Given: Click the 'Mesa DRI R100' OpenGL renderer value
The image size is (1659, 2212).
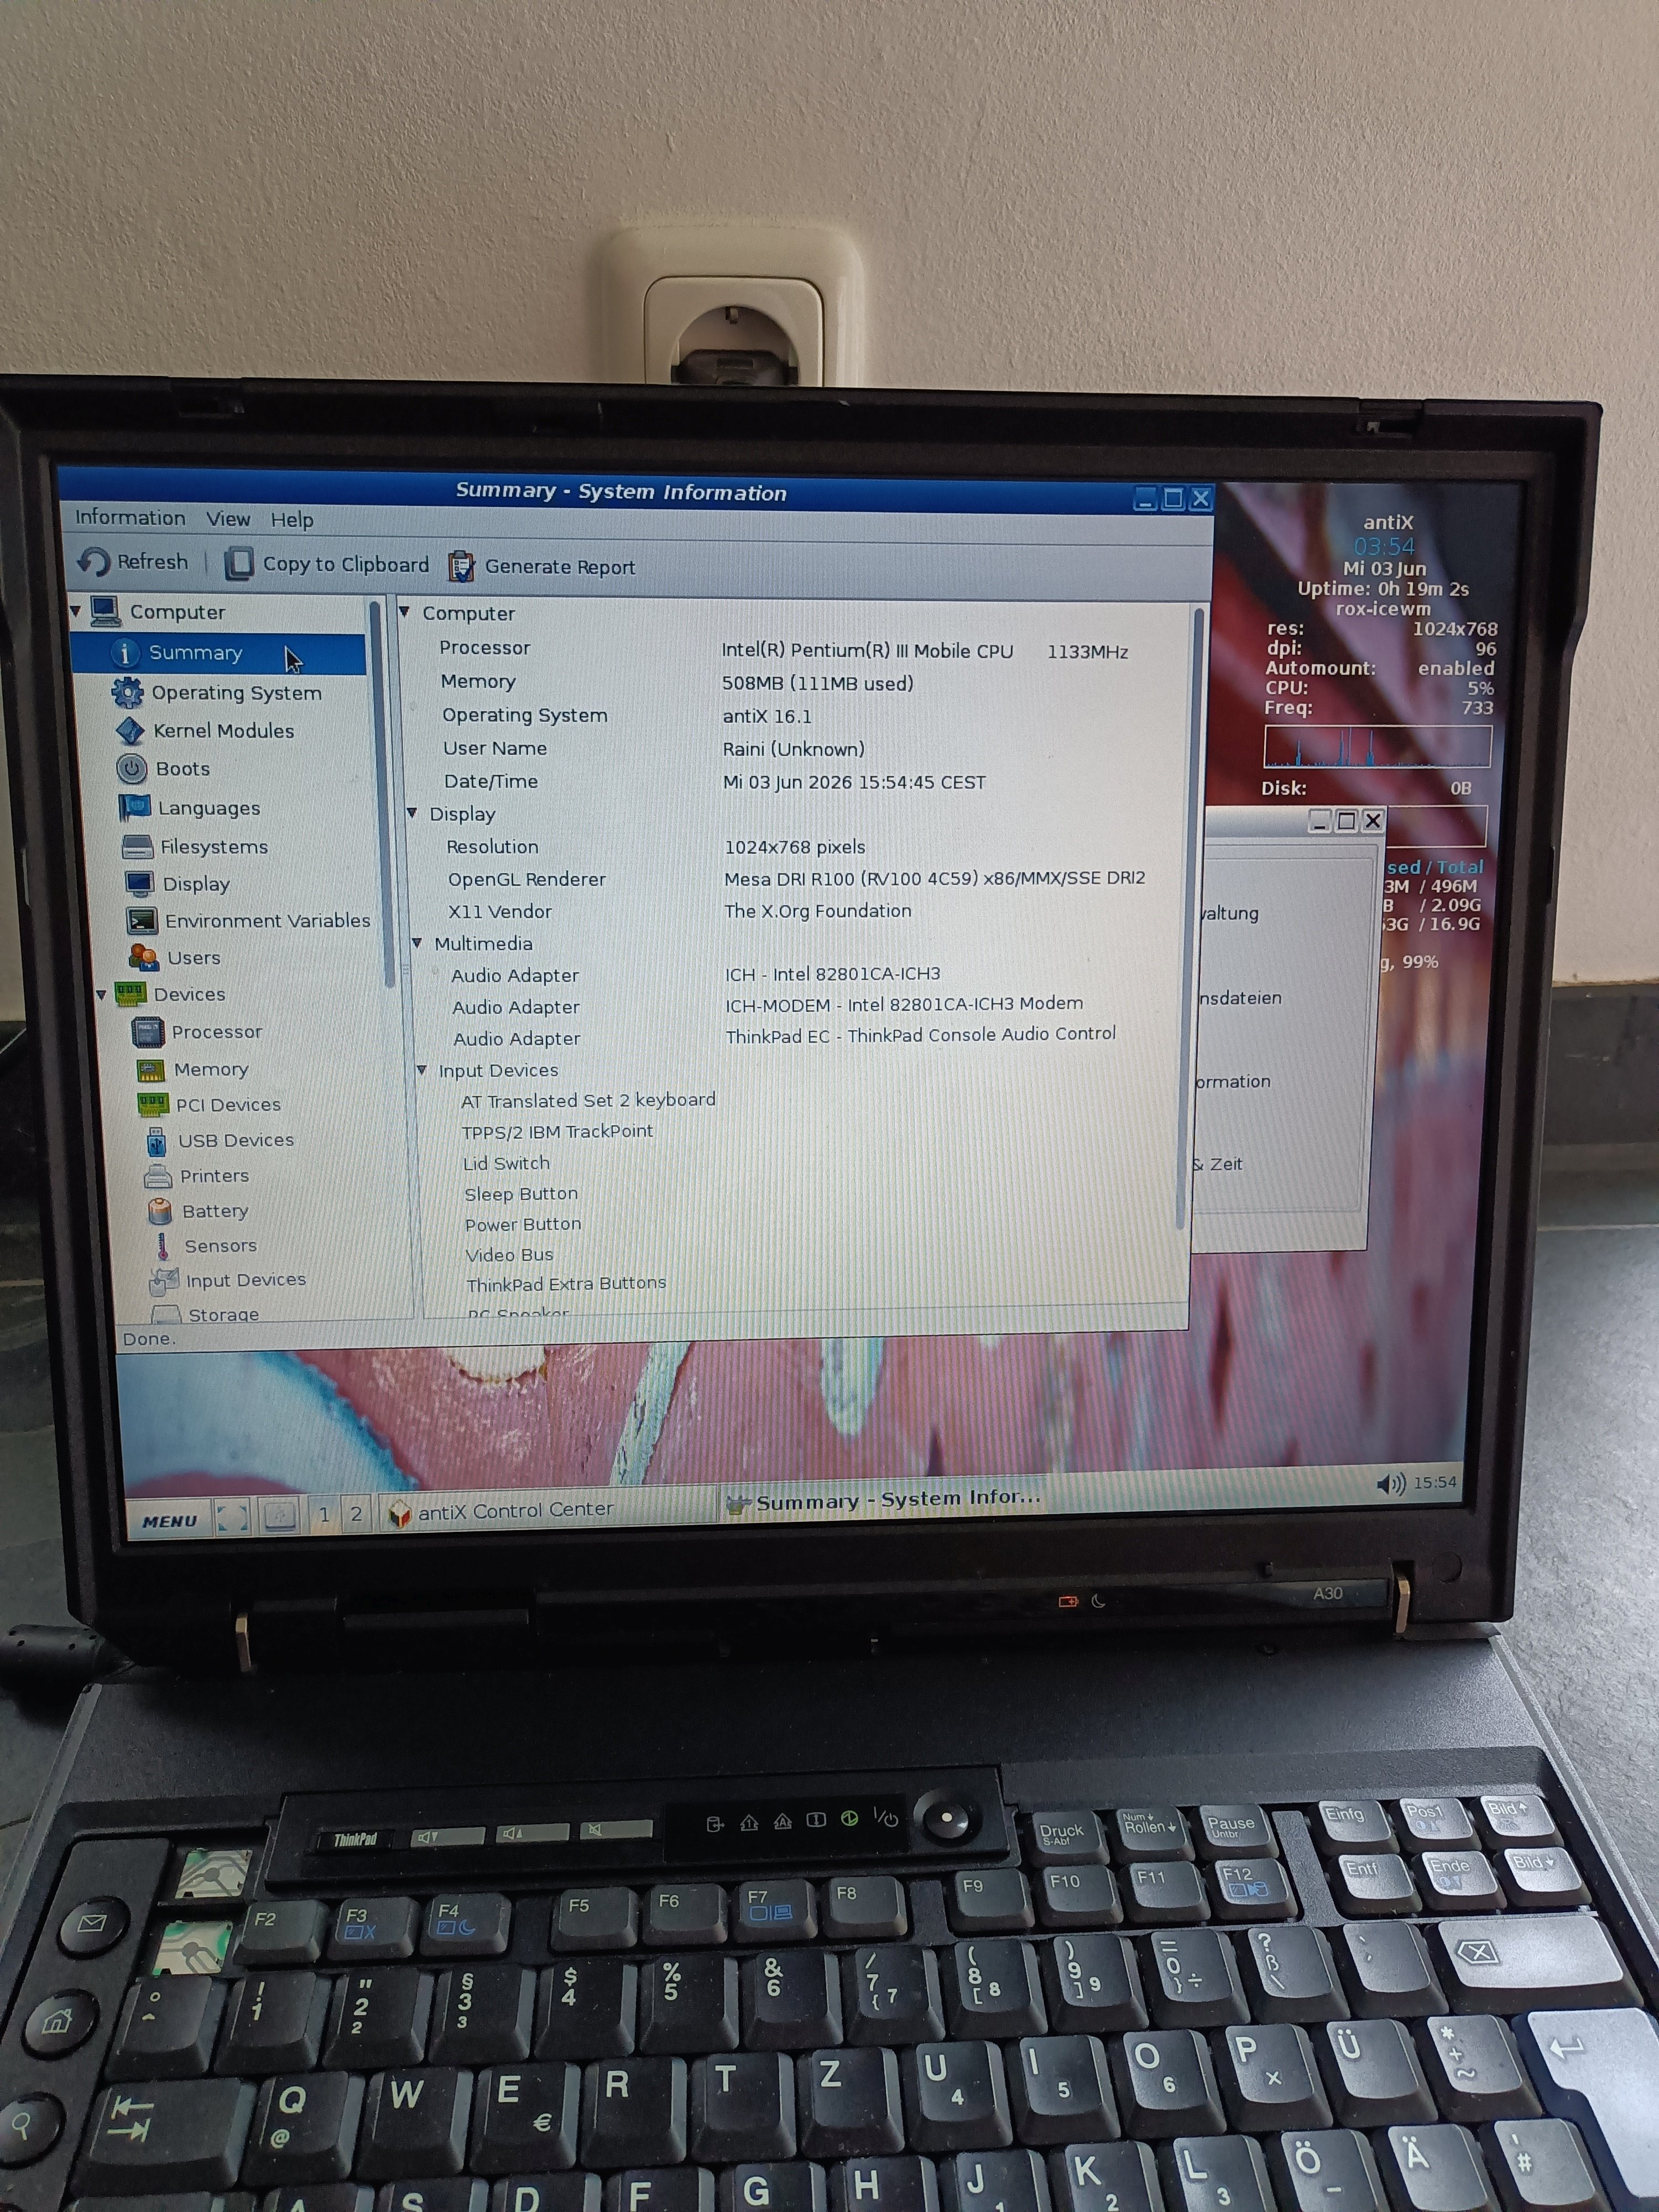Looking at the screenshot, I should (934, 878).
